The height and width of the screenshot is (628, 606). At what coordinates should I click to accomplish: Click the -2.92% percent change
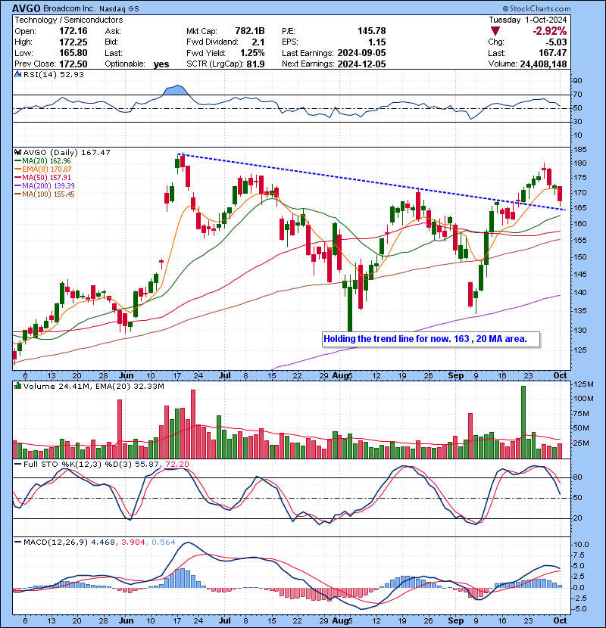click(x=550, y=31)
